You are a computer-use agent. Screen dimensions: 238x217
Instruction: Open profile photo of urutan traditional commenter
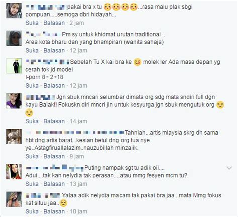point(14,38)
